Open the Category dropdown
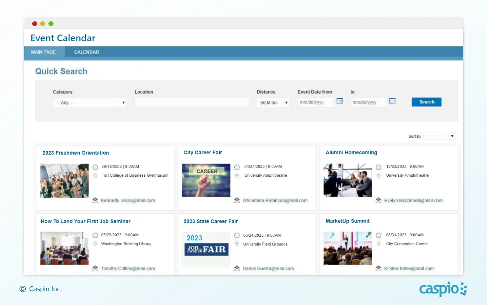487x305 pixels. [x=90, y=103]
